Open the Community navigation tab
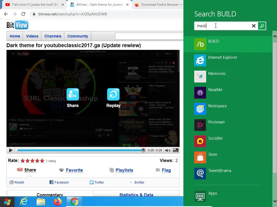The width and height of the screenshot is (277, 207). tap(78, 36)
